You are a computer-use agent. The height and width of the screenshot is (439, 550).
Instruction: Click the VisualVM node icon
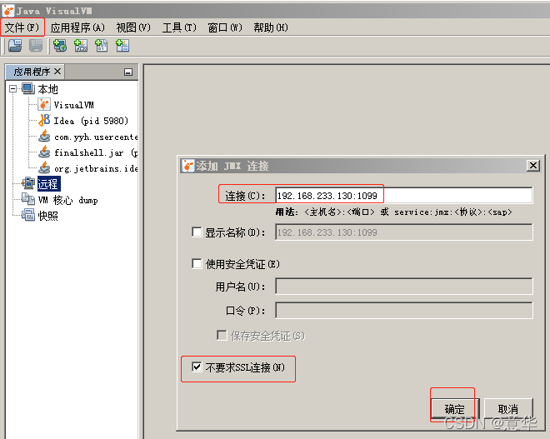(44, 104)
